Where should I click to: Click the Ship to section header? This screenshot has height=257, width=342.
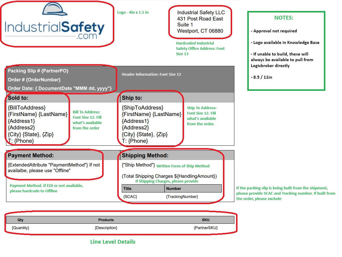pyautogui.click(x=132, y=98)
